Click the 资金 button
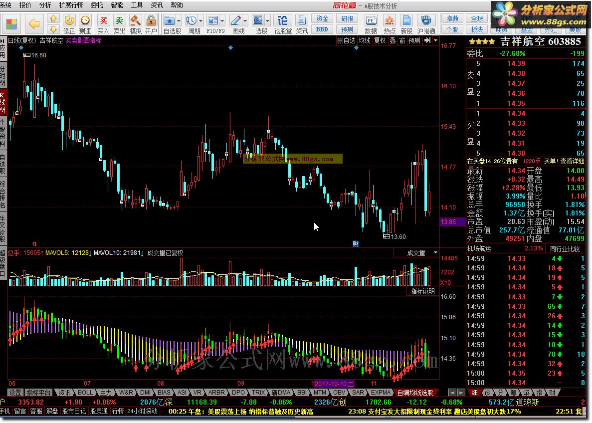 pos(322,18)
